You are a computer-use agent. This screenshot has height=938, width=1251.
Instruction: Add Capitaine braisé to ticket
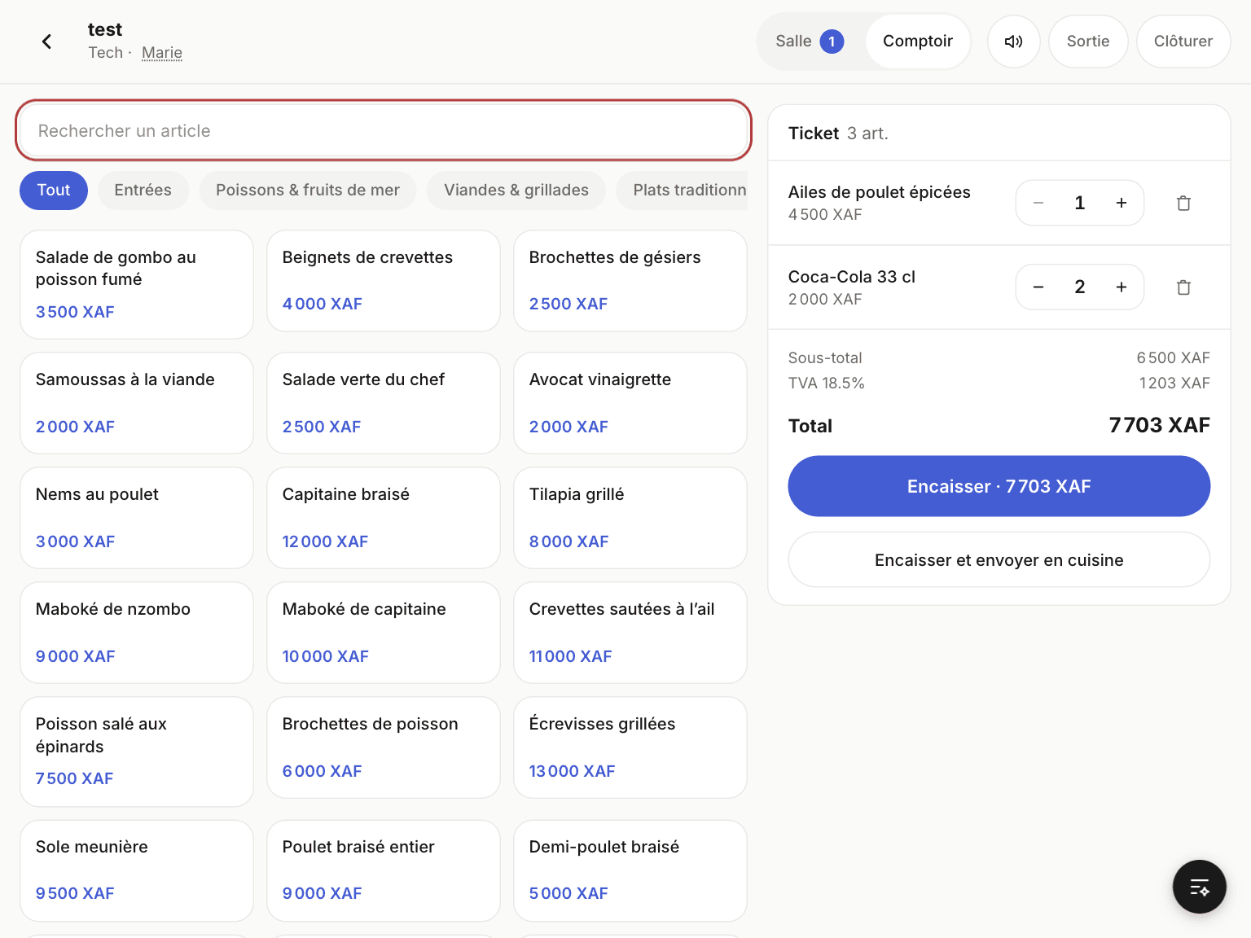[x=384, y=518]
